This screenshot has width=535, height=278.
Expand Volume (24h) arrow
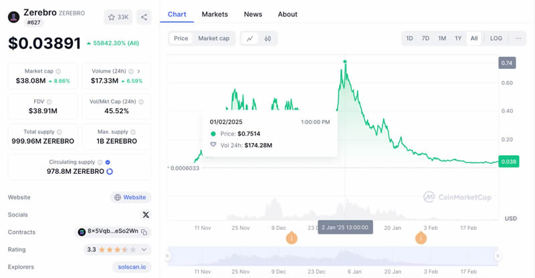click(x=138, y=72)
